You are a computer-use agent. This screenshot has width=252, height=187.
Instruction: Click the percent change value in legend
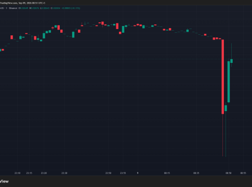pyautogui.click(x=75, y=8)
